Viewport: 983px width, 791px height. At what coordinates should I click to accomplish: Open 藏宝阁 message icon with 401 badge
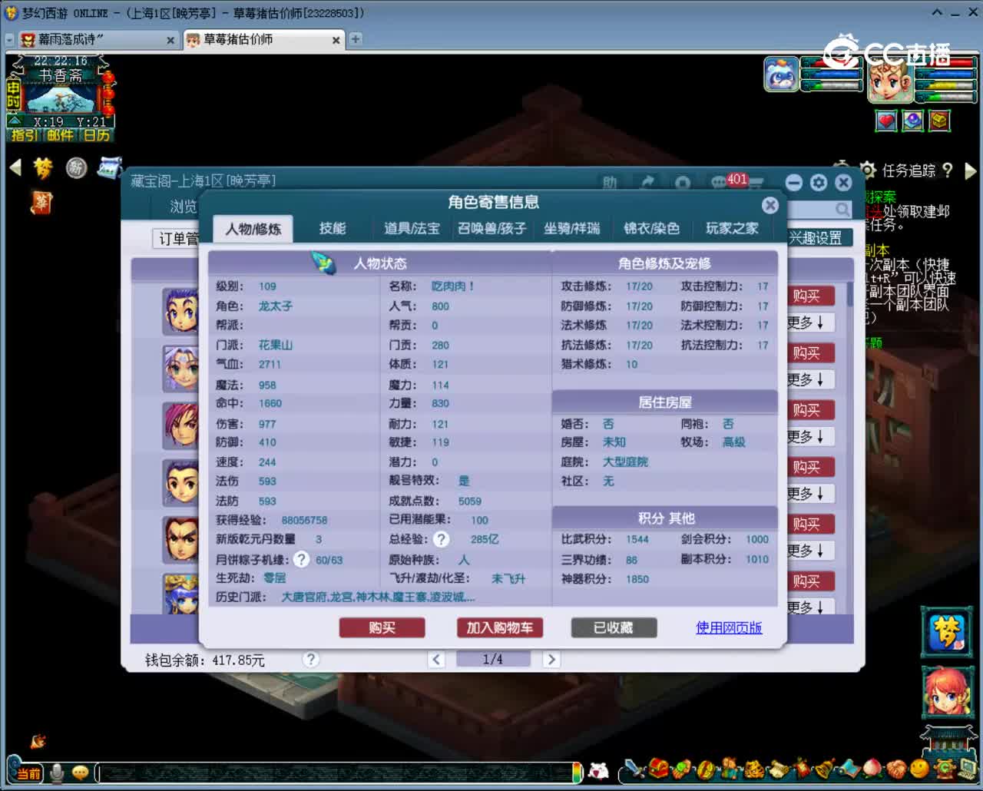[730, 182]
